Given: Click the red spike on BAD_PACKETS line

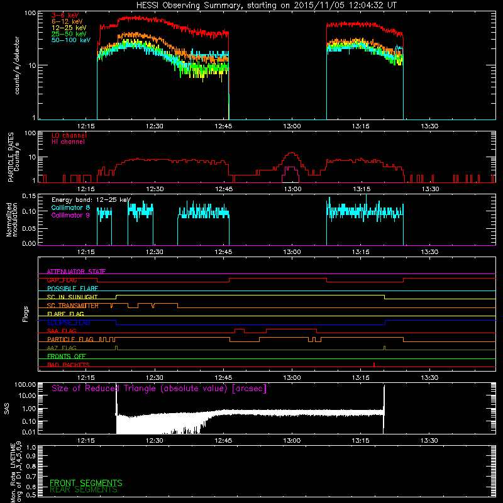Looking at the screenshot, I should pos(374,365).
